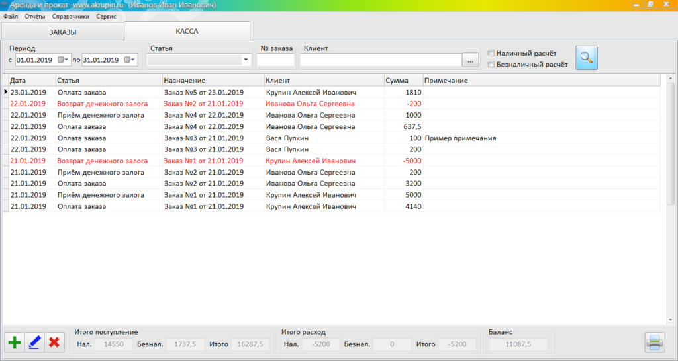Click the green plus add record icon
The image size is (678, 361).
coord(15,342)
